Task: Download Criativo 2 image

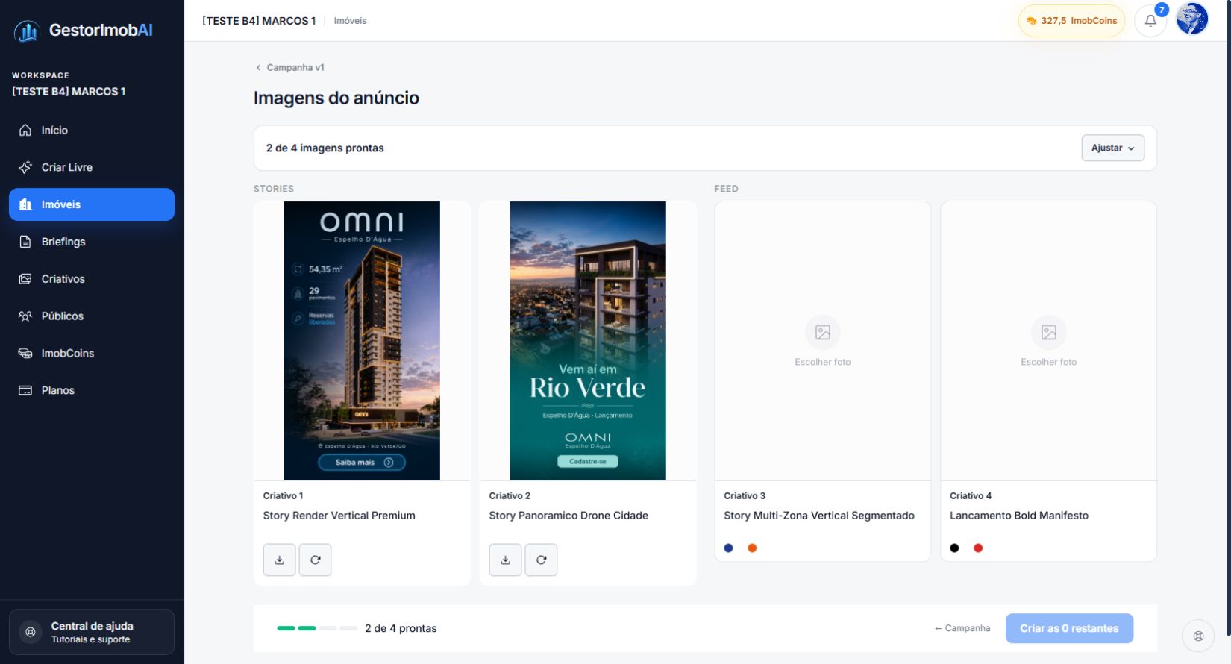Action: (506, 560)
